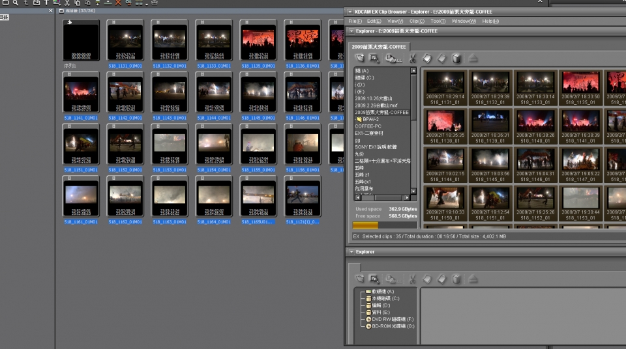This screenshot has width=626, height=349.
Task: Open the view mode dropdown arrow in the top toolbar
Action: click(147, 3)
